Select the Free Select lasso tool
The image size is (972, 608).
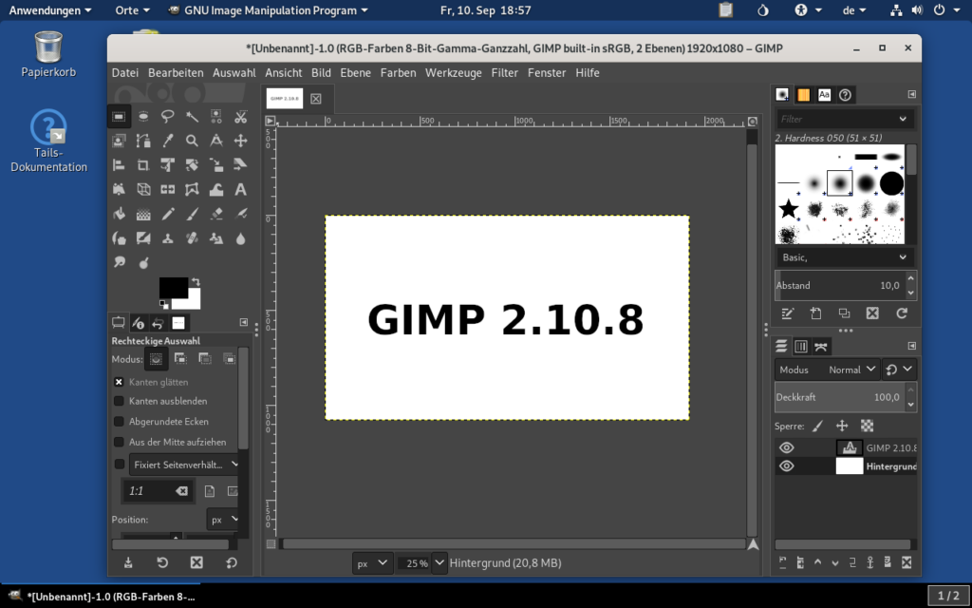click(x=167, y=116)
